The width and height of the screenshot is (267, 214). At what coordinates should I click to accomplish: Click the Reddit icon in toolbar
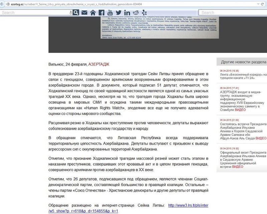click(136, 13)
